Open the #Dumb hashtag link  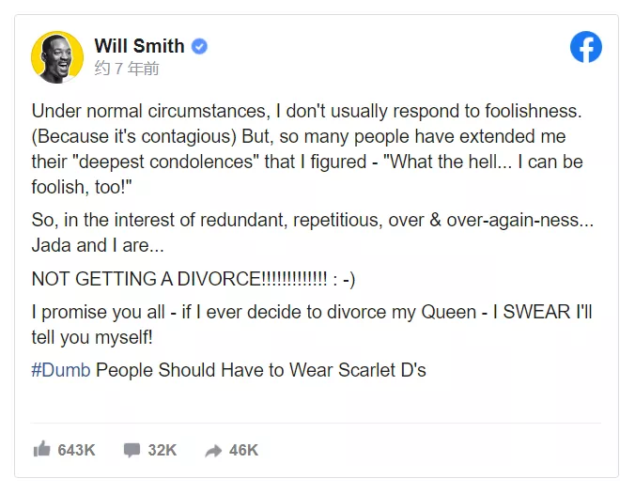click(x=61, y=370)
